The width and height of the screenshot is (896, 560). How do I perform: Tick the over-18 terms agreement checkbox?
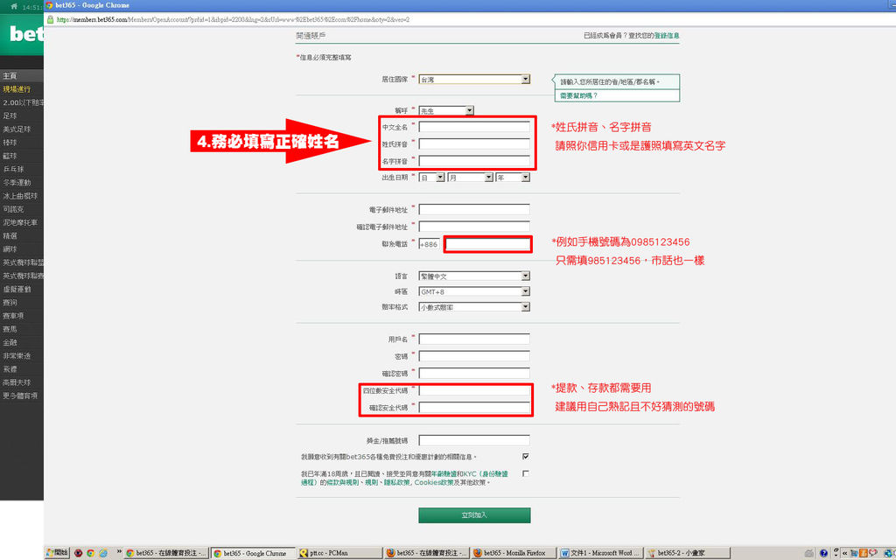(525, 473)
